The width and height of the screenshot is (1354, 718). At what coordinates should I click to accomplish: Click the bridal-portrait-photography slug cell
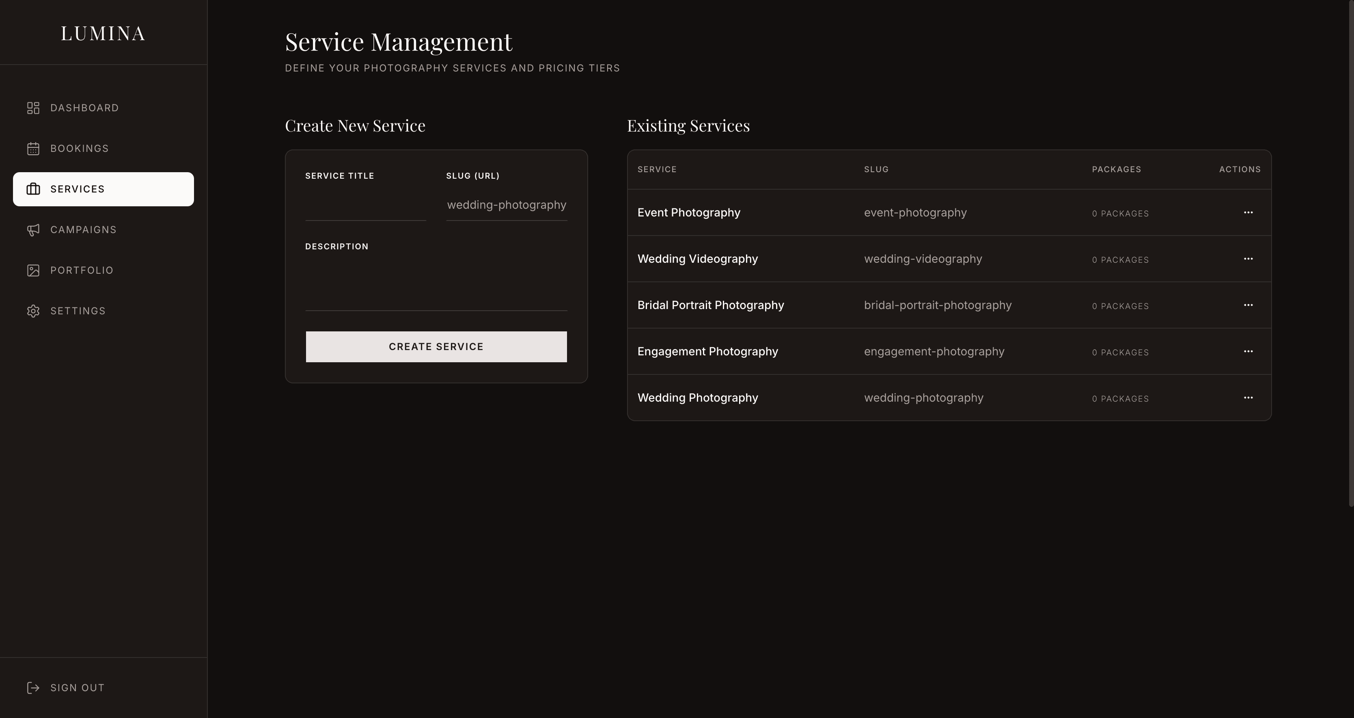938,305
